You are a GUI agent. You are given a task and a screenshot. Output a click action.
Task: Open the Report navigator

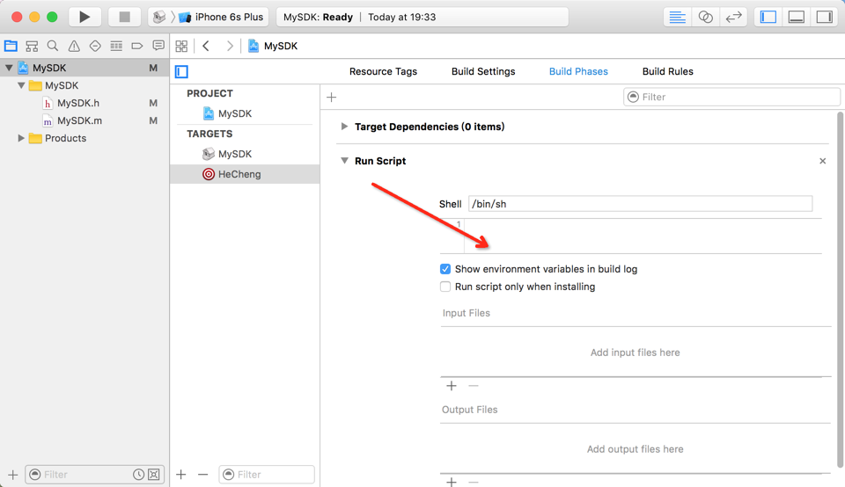tap(158, 46)
